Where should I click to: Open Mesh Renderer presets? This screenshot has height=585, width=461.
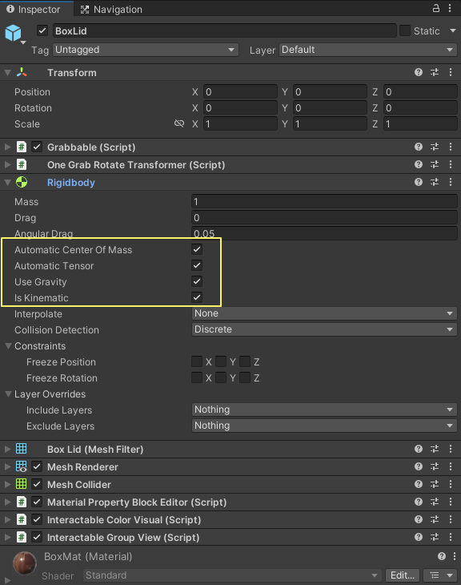point(435,466)
